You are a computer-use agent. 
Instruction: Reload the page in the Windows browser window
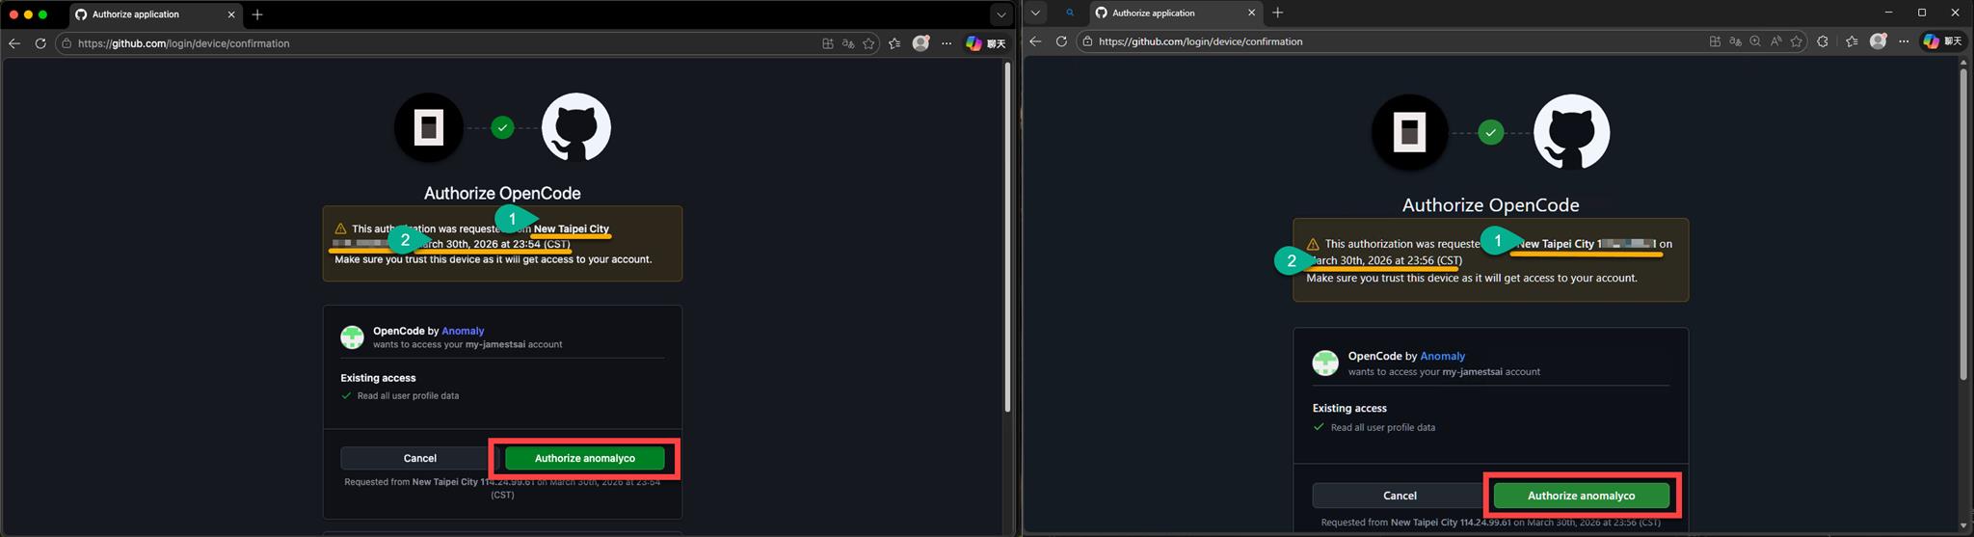[1061, 41]
